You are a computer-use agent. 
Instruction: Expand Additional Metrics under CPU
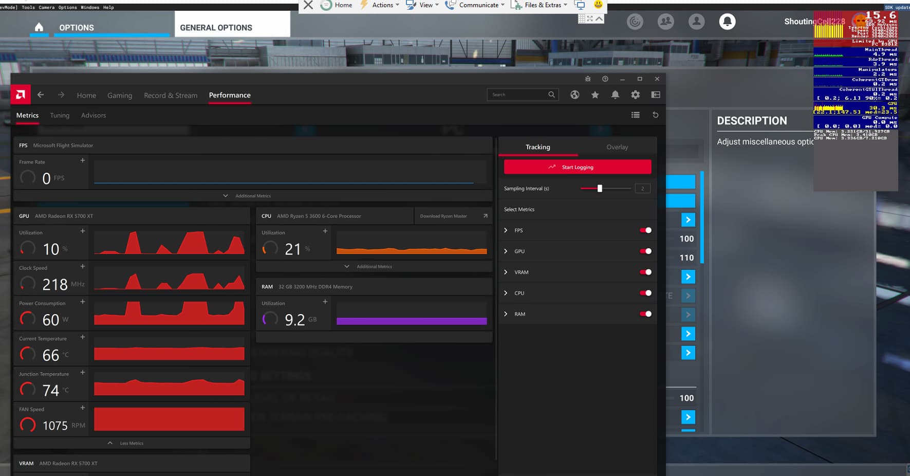[368, 266]
